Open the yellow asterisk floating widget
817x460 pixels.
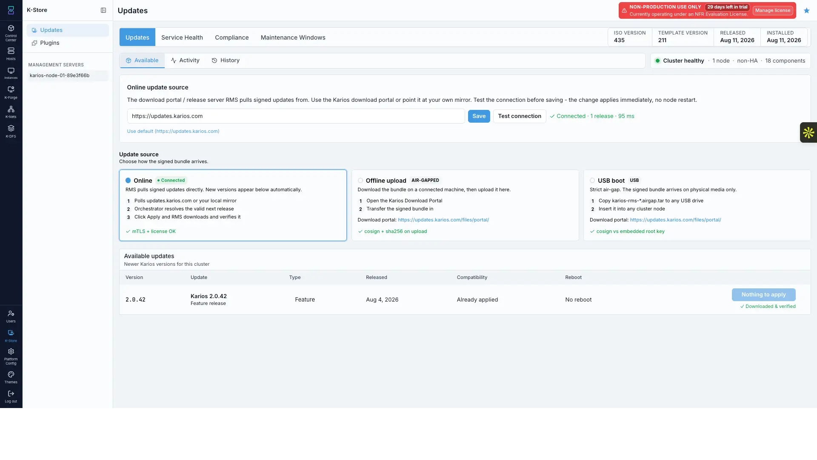(808, 132)
